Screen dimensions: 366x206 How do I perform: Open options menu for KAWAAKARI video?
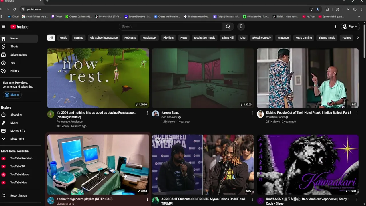click(357, 199)
